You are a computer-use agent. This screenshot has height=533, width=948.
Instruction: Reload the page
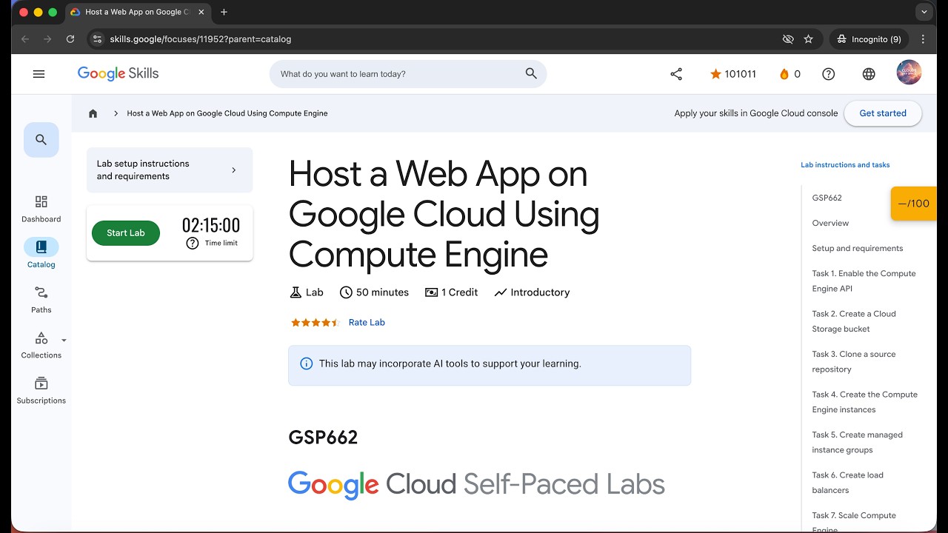tap(70, 39)
